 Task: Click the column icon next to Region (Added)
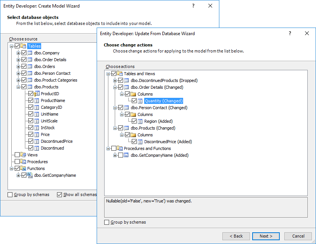[x=140, y=121]
